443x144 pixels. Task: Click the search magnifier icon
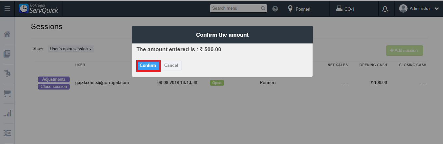click(x=263, y=8)
